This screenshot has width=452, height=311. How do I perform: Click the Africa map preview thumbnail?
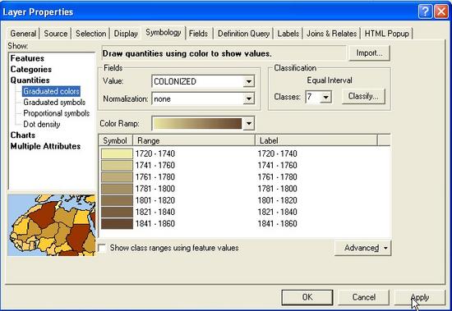pyautogui.click(x=52, y=225)
